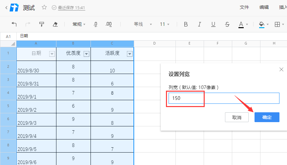Expand the font color dropdown arrow
This screenshot has width=287, height=165.
tap(247, 24)
